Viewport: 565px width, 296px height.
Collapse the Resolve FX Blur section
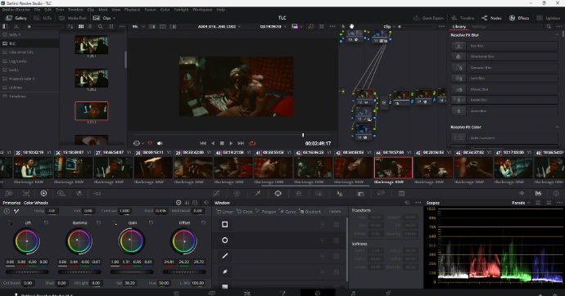[x=558, y=35]
